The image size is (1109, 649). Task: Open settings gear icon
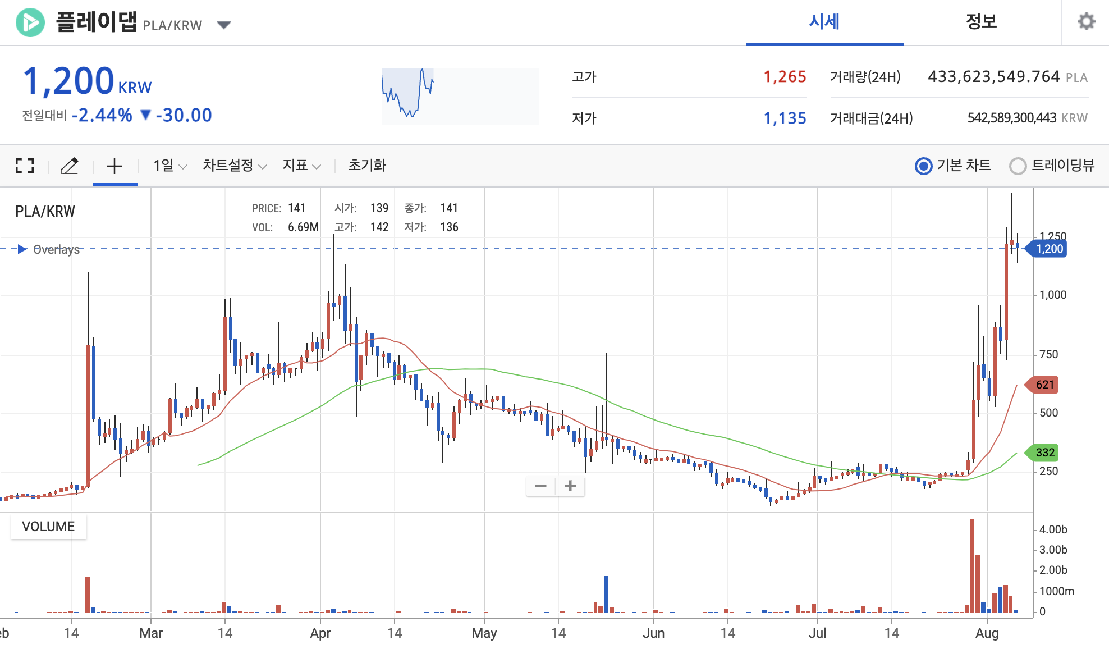pos(1086,22)
